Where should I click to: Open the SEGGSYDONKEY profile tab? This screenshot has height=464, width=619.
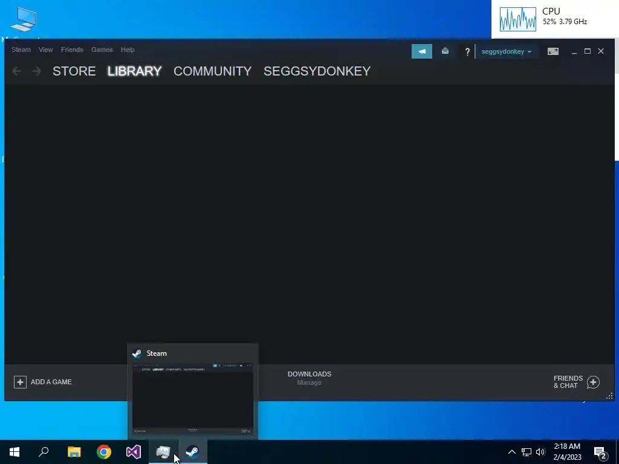tap(317, 71)
